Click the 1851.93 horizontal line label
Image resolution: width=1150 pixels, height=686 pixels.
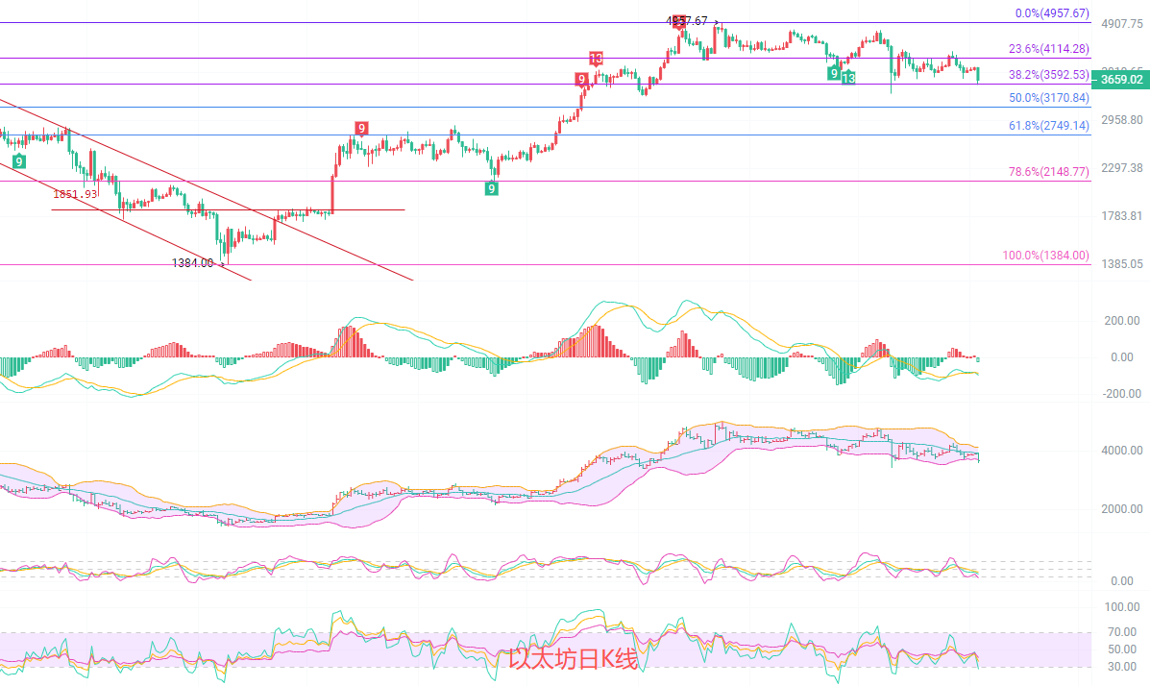click(76, 194)
